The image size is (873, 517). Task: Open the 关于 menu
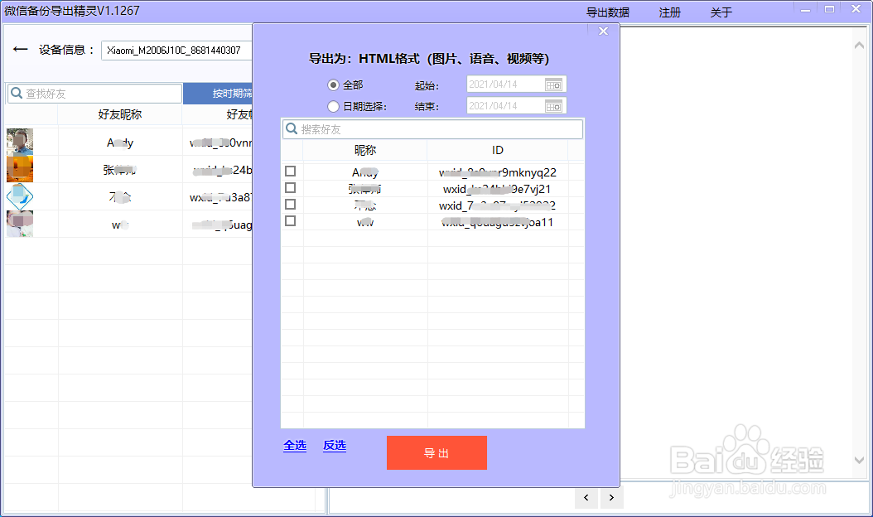pyautogui.click(x=721, y=12)
